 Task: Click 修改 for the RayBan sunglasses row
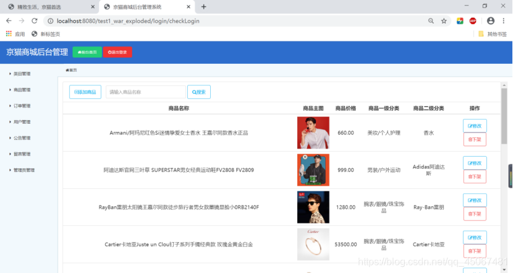coord(475,200)
